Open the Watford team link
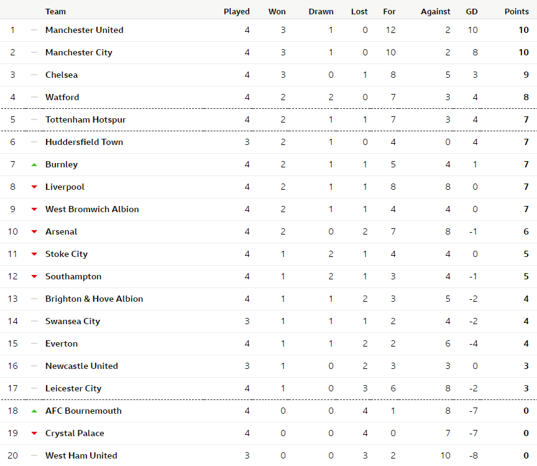Image resolution: width=537 pixels, height=466 pixels. (x=62, y=97)
